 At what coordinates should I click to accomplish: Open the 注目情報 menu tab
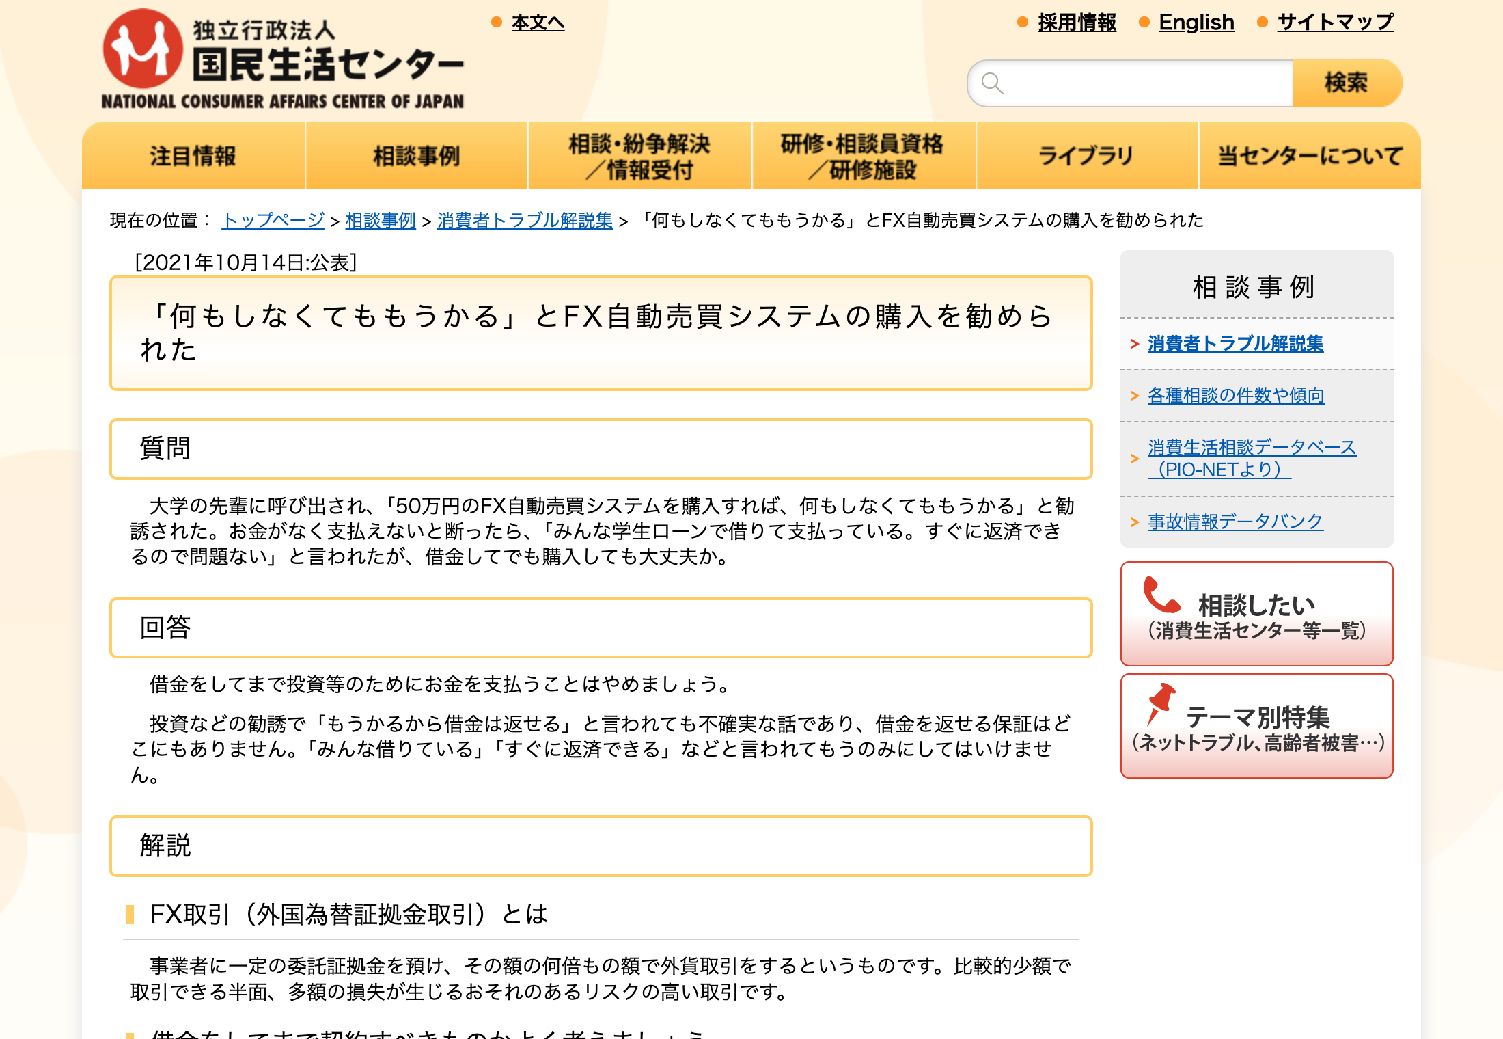[193, 156]
